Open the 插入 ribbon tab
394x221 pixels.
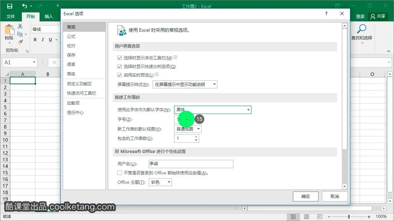49,17
